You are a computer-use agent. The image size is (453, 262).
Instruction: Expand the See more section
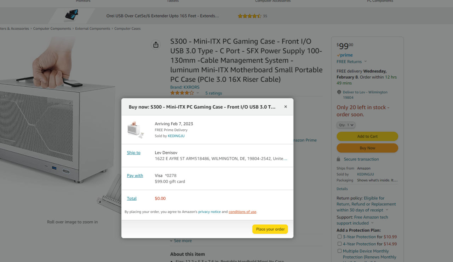[181, 241]
